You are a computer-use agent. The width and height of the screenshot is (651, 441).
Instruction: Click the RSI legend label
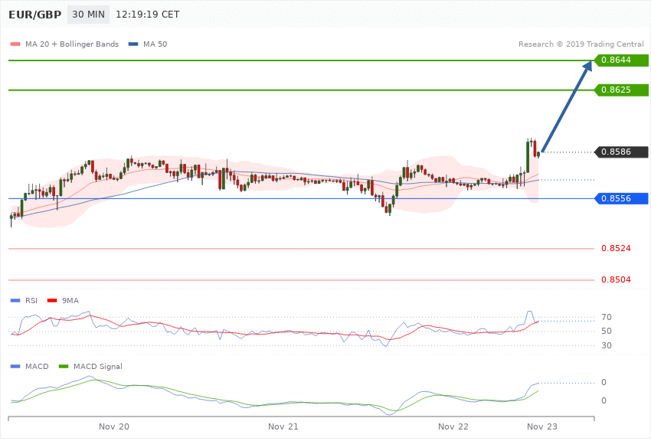pos(31,300)
